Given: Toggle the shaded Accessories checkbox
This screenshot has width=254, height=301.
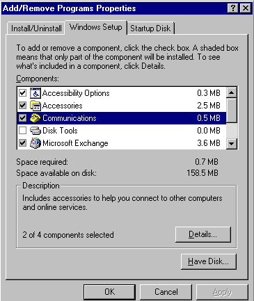Looking at the screenshot, I should (x=22, y=106).
